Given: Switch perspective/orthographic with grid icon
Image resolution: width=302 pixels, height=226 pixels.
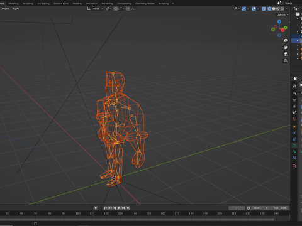Looking at the screenshot, I should point(286,60).
